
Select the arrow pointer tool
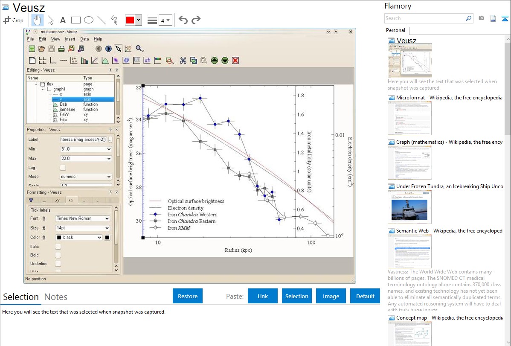pyautogui.click(x=50, y=20)
